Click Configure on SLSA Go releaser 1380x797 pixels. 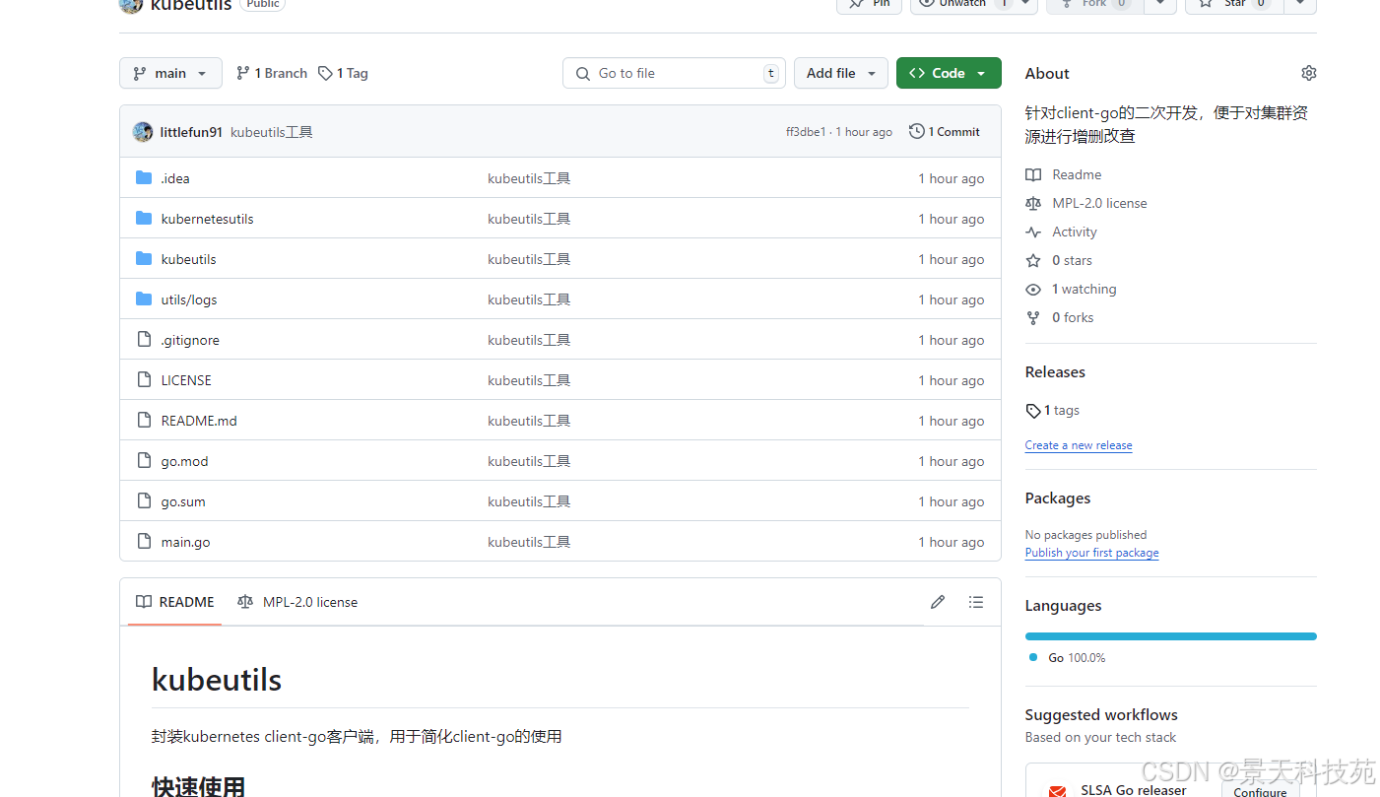pos(1260,791)
